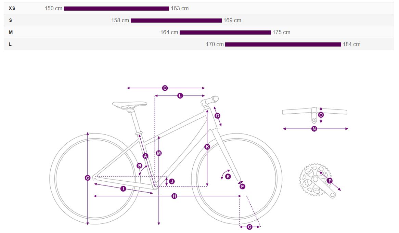This screenshot has width=399, height=233.
Task: Click the M size row label
Action: pos(11,32)
